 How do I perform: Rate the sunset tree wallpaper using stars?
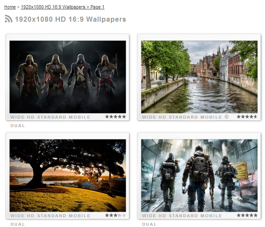[x=116, y=216]
